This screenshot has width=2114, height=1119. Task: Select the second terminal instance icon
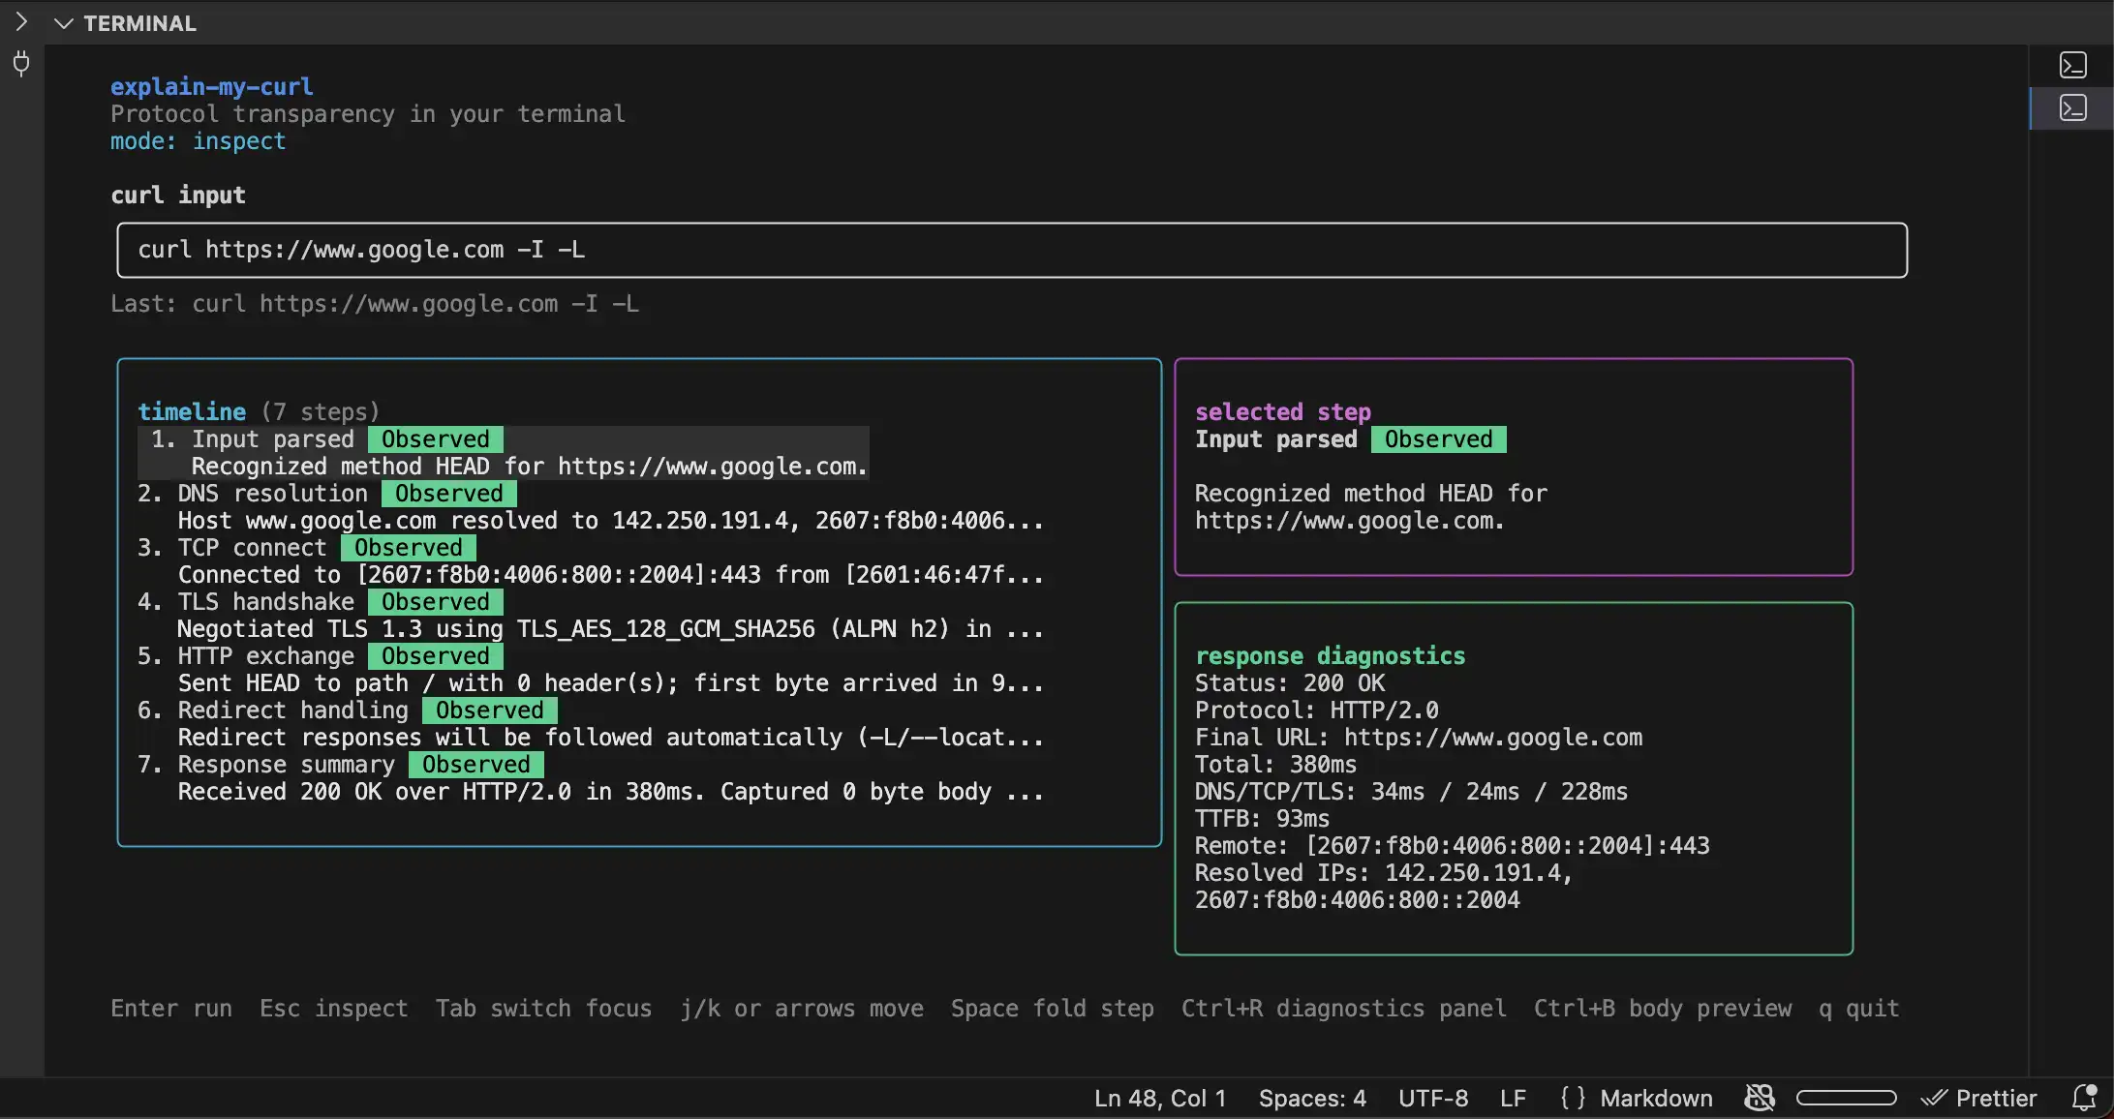(2072, 108)
